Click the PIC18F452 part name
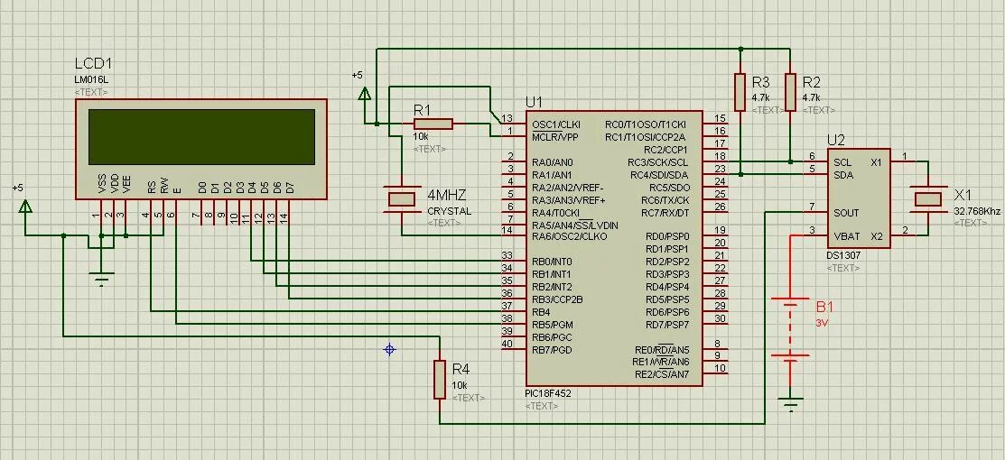 (547, 393)
